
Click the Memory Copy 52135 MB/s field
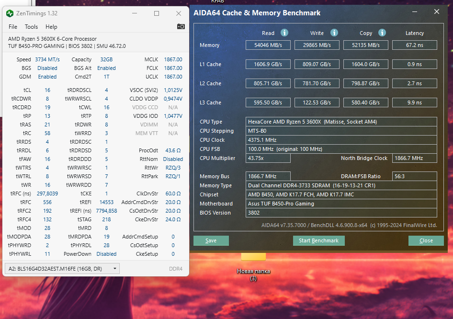click(x=366, y=45)
